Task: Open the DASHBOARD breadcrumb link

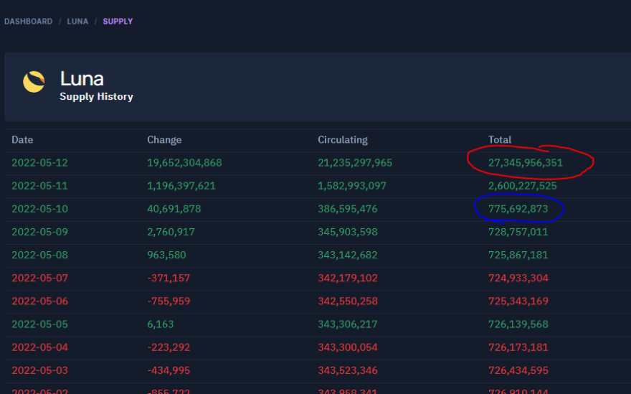Action: (28, 22)
